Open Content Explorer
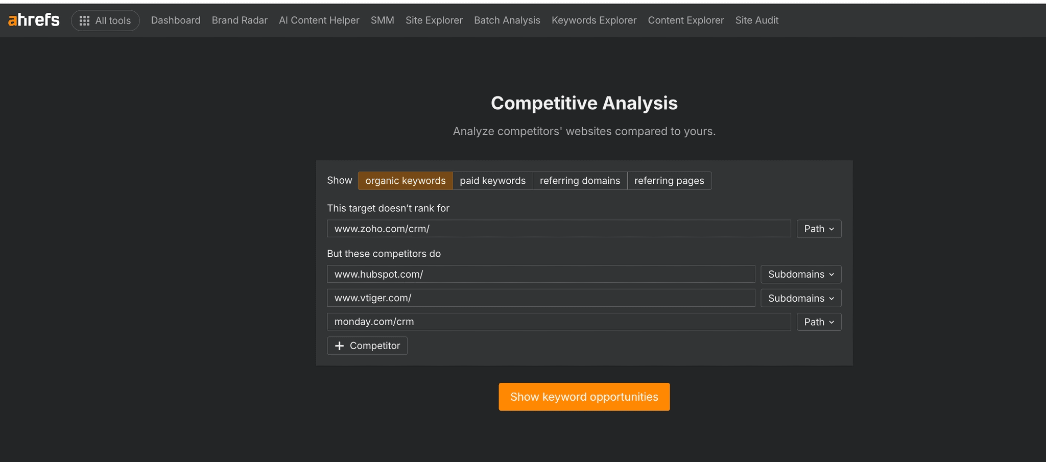 tap(686, 20)
